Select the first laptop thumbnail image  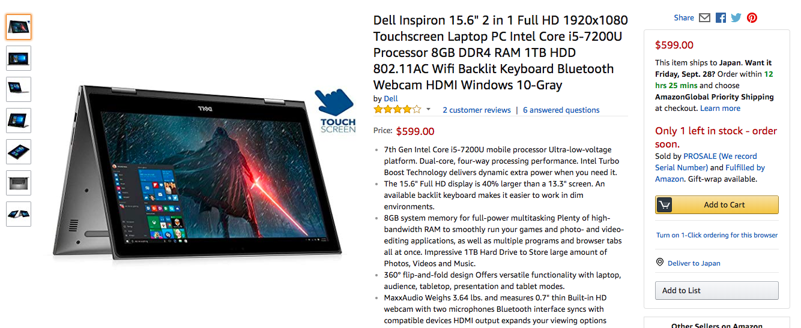19,27
